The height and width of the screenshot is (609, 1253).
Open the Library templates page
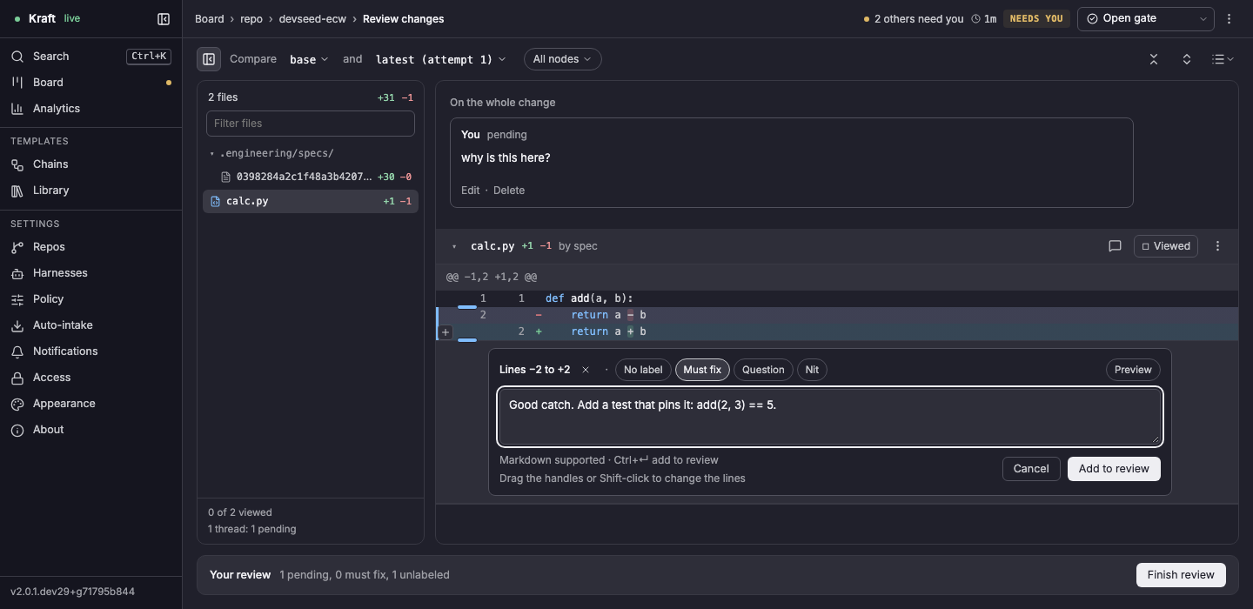pyautogui.click(x=90, y=191)
